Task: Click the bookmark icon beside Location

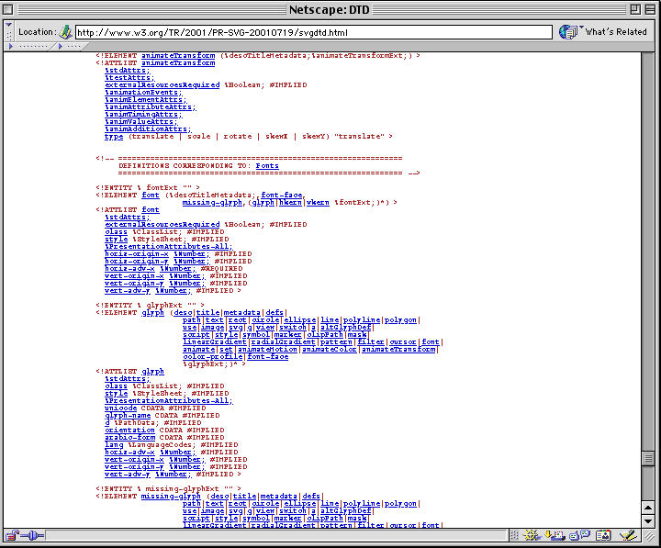Action: (66, 32)
